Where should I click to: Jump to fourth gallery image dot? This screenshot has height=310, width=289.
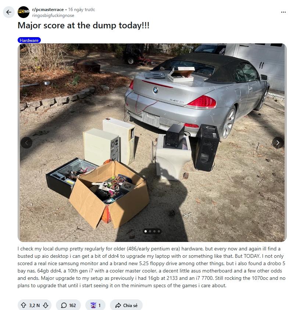tap(159, 231)
